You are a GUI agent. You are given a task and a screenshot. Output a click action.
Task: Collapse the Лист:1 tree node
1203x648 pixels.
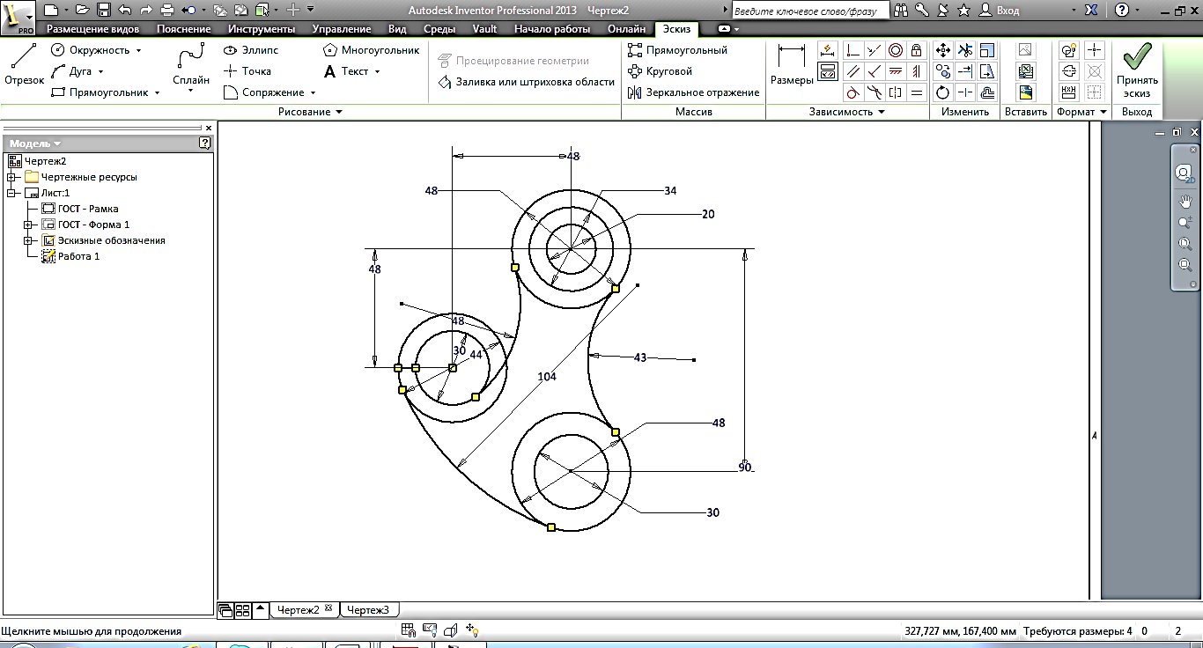pyautogui.click(x=11, y=193)
